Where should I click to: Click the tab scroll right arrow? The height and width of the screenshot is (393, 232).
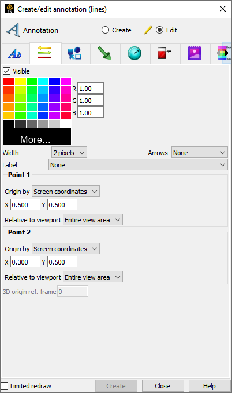(227, 53)
